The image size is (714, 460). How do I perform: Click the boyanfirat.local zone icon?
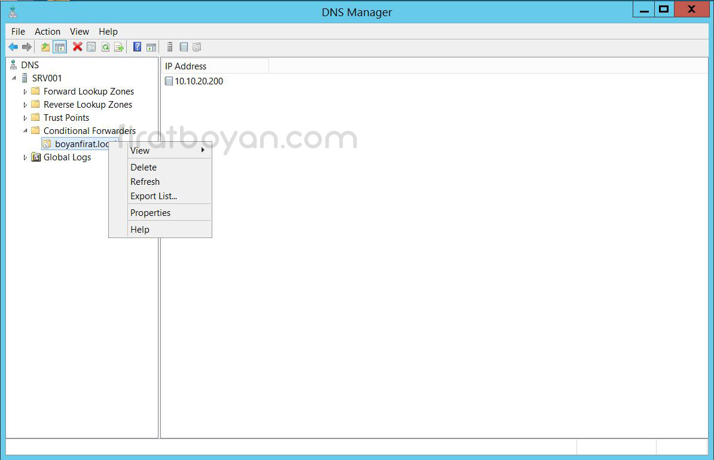click(47, 144)
